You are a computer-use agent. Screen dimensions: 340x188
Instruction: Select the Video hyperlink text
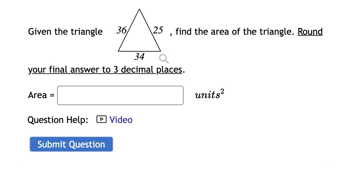(121, 119)
